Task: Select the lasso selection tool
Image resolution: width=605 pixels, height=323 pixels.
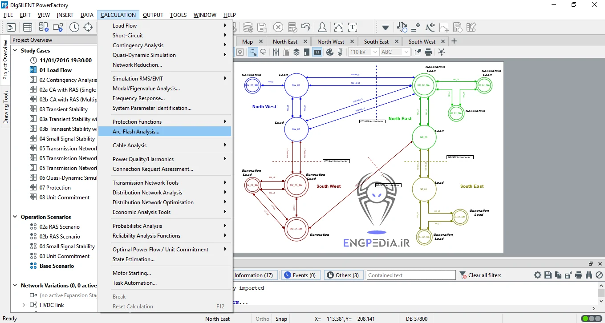Action: (263, 52)
